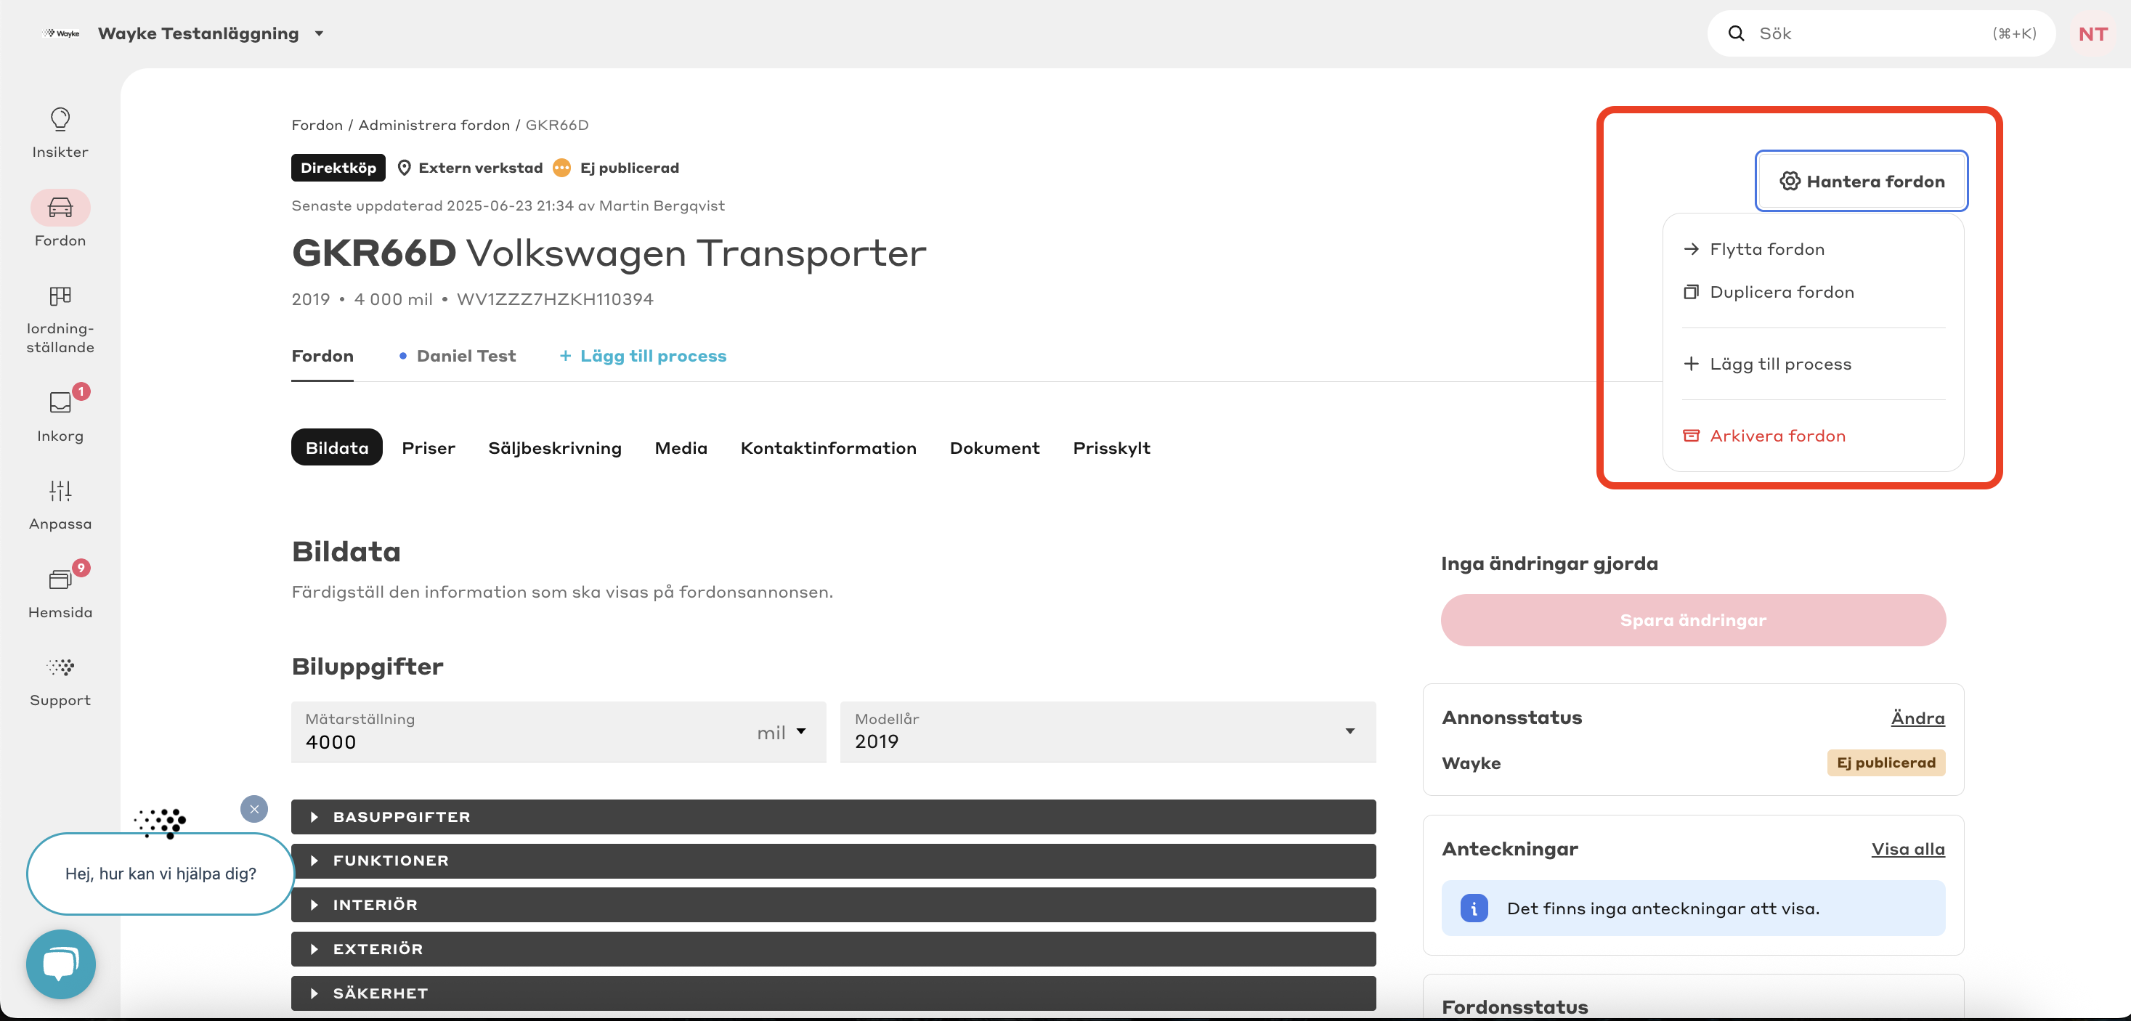
Task: Open the Modellår dropdown
Action: point(1108,732)
